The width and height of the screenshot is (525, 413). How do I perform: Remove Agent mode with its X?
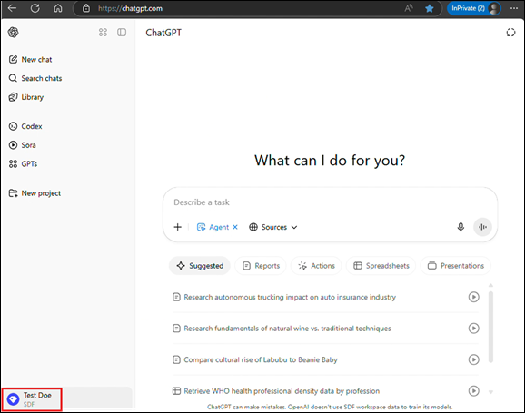[x=235, y=227]
